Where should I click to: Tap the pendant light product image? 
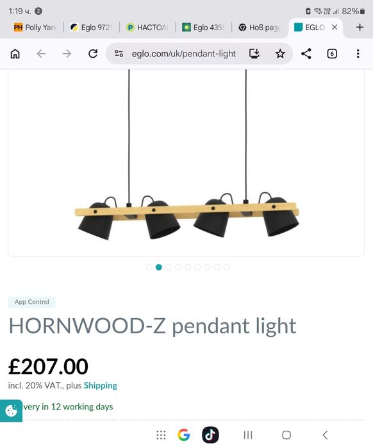[187, 162]
